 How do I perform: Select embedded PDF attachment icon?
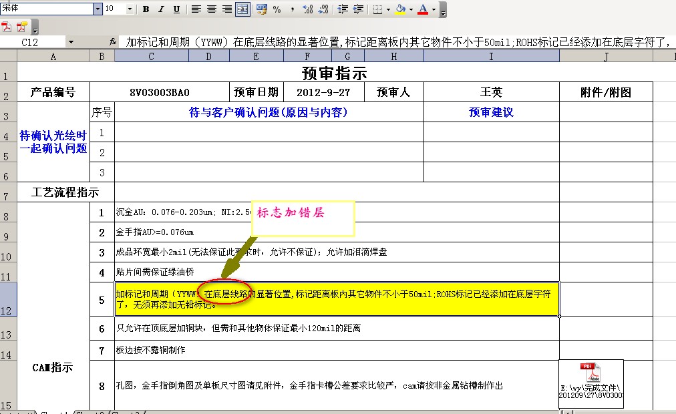pyautogui.click(x=591, y=384)
